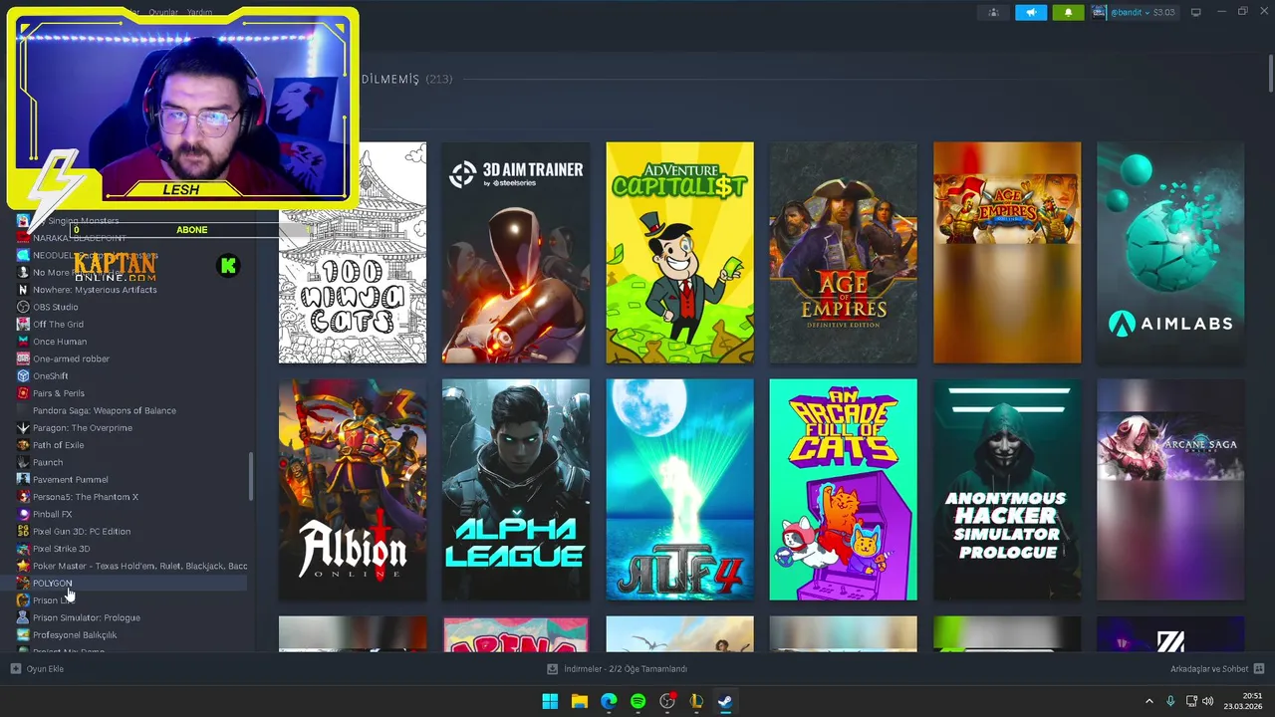This screenshot has width=1275, height=717.
Task: Open the ALTF4 game cover
Action: tap(679, 490)
